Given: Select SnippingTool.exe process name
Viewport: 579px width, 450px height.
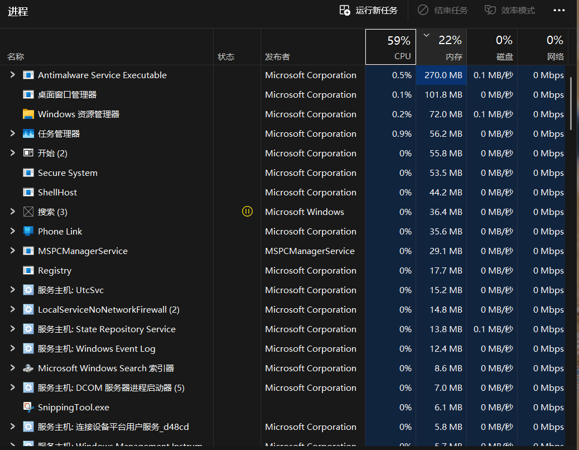Looking at the screenshot, I should pos(74,408).
